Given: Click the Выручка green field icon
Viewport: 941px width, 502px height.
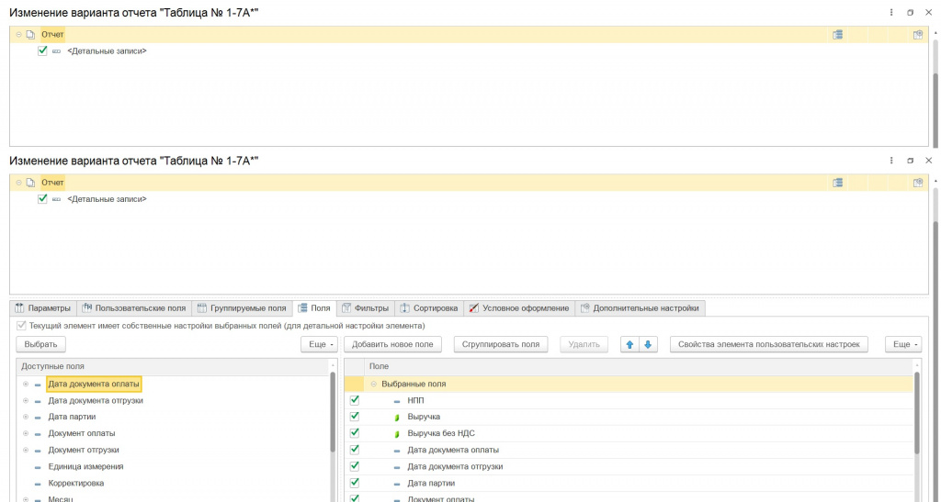Looking at the screenshot, I should [x=397, y=417].
